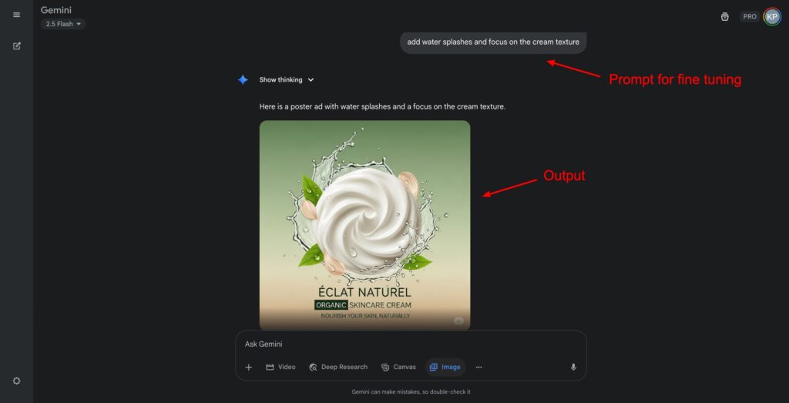Click the PRO badge

pyautogui.click(x=750, y=17)
